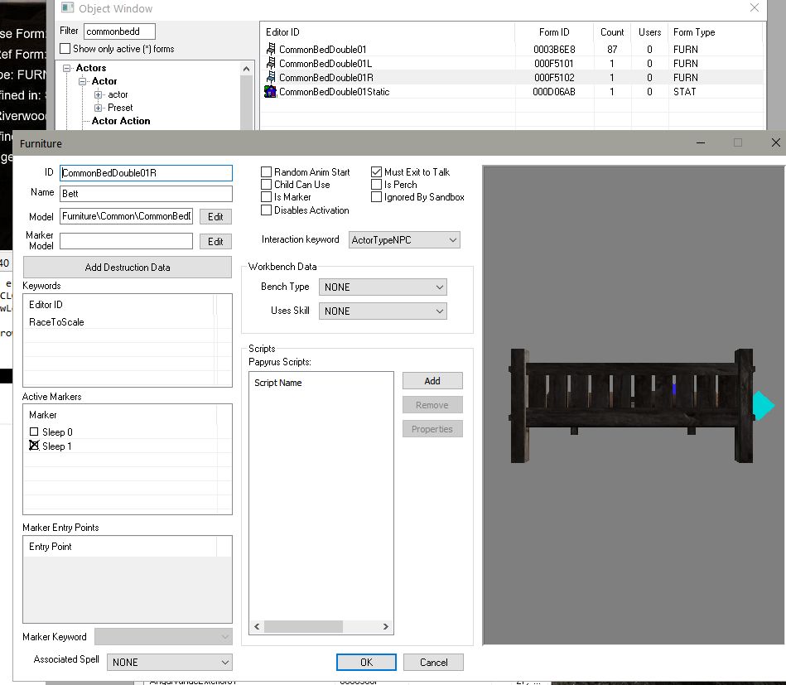The width and height of the screenshot is (786, 685).
Task: Click the Add Destruction Data button
Action: (x=127, y=268)
